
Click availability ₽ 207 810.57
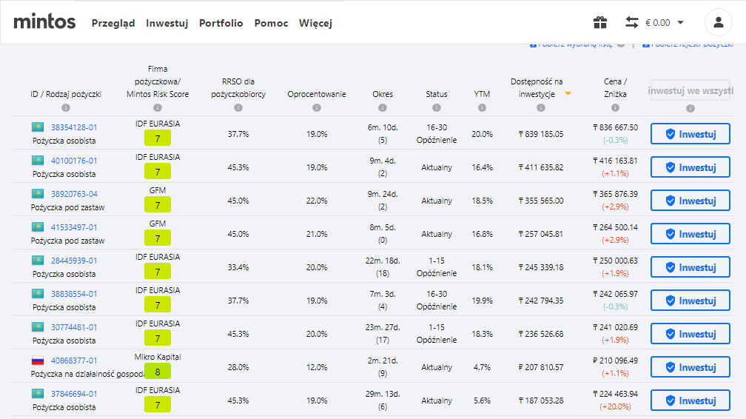(540, 367)
